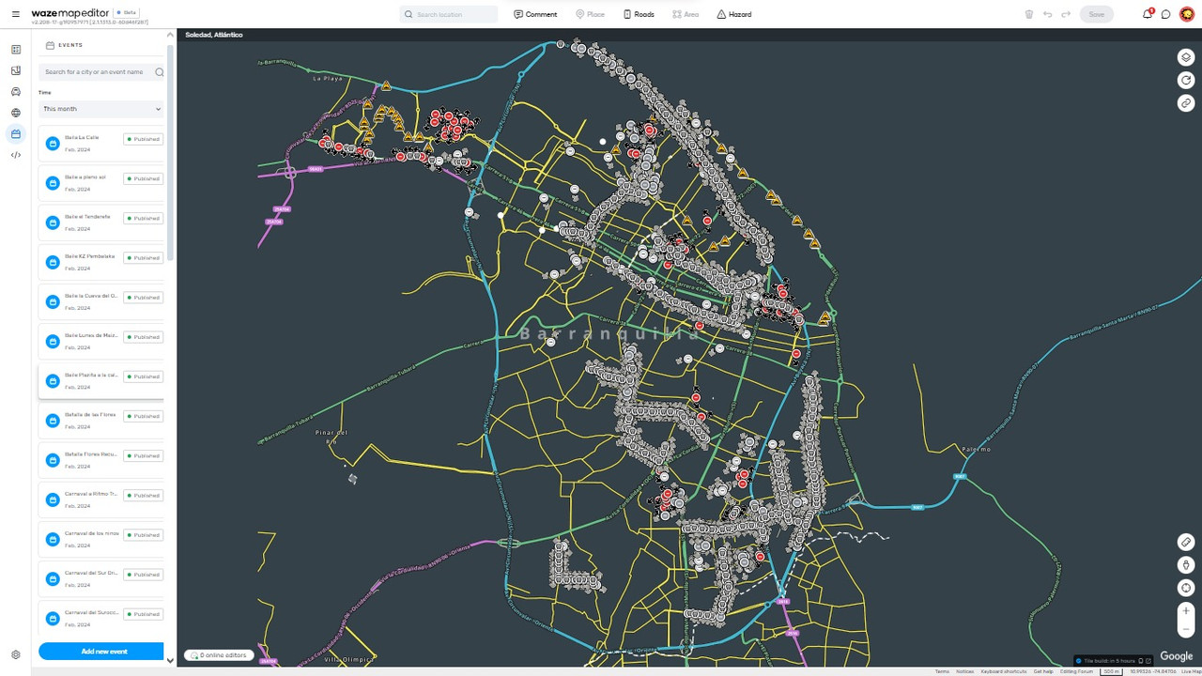
Task: Select the Area tool
Action: coord(686,14)
